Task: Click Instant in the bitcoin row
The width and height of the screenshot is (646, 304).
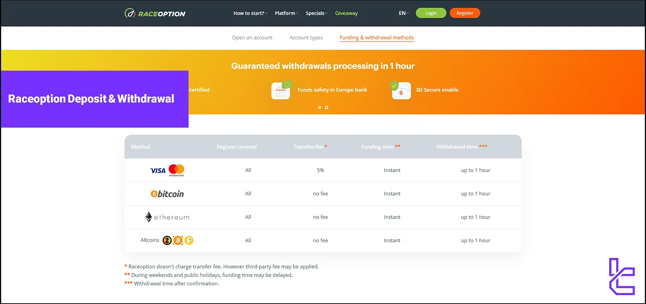Action: 392,194
